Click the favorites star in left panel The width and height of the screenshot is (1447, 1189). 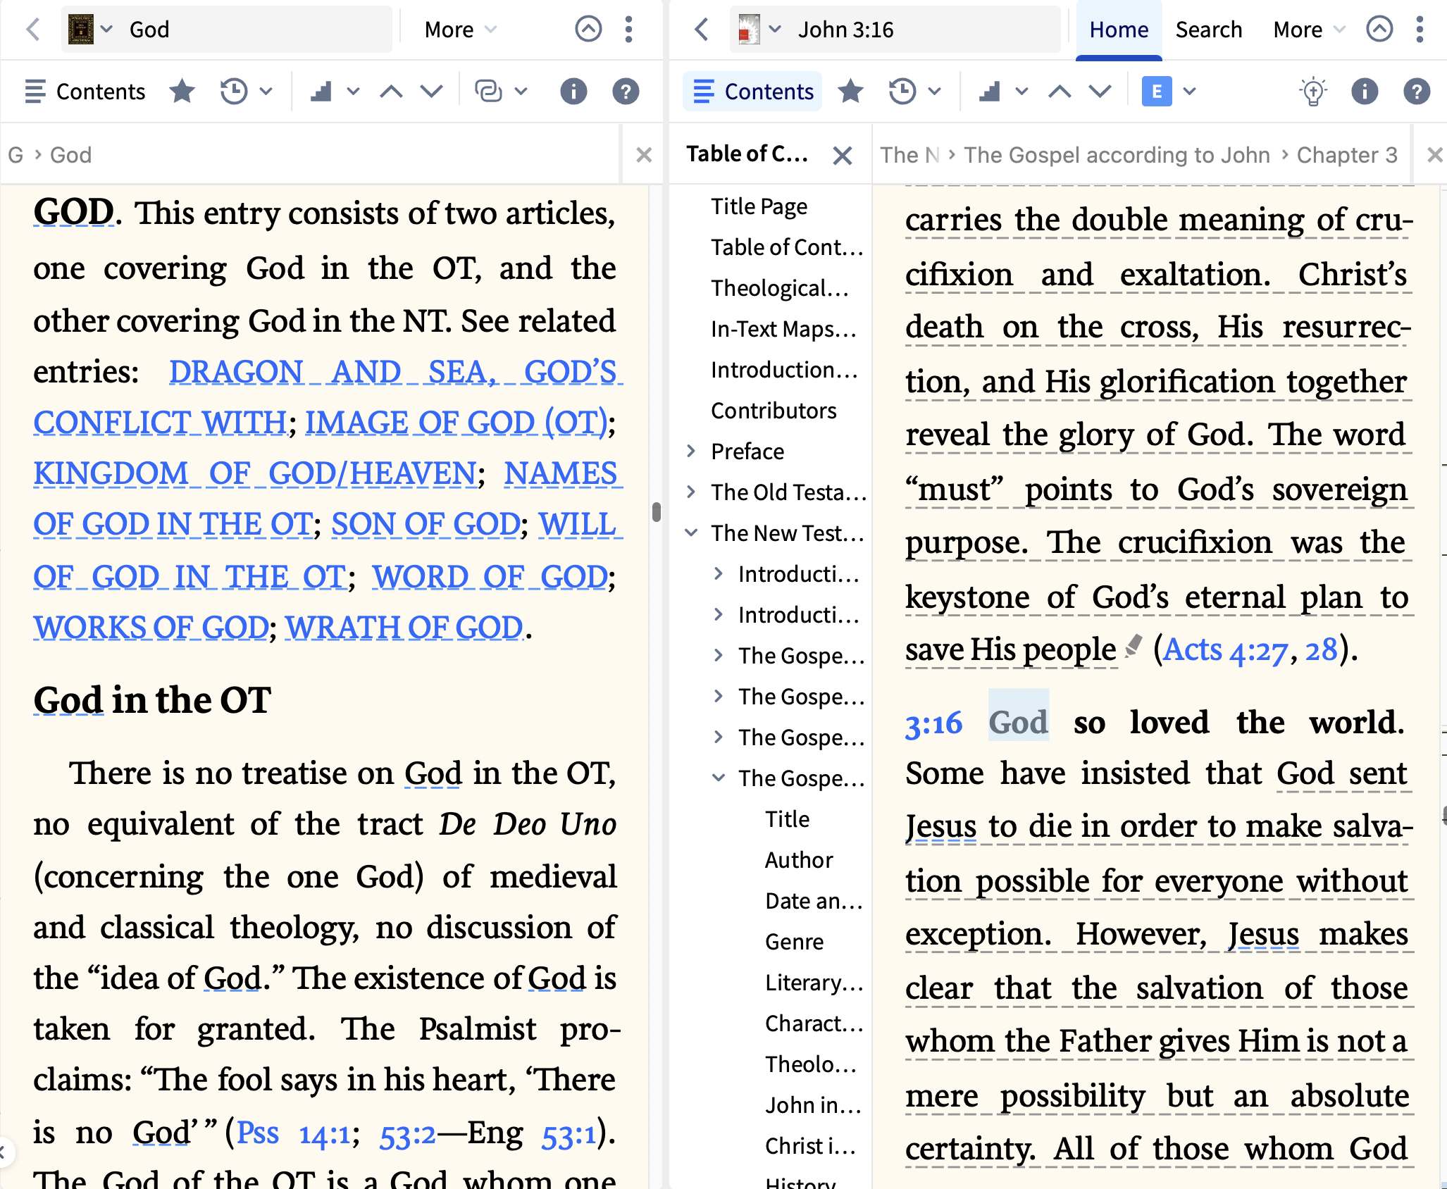(x=182, y=92)
